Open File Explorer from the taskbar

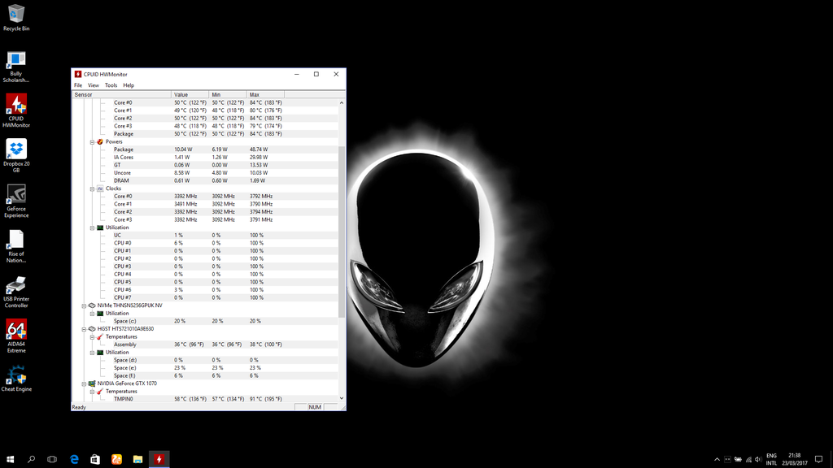[137, 459]
